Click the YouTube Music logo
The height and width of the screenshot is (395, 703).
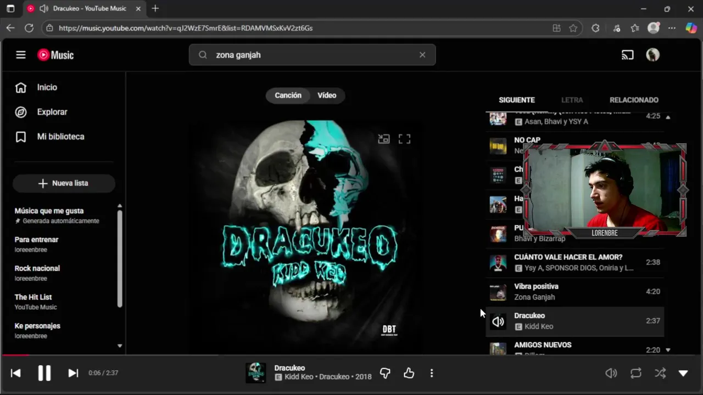[x=55, y=55]
